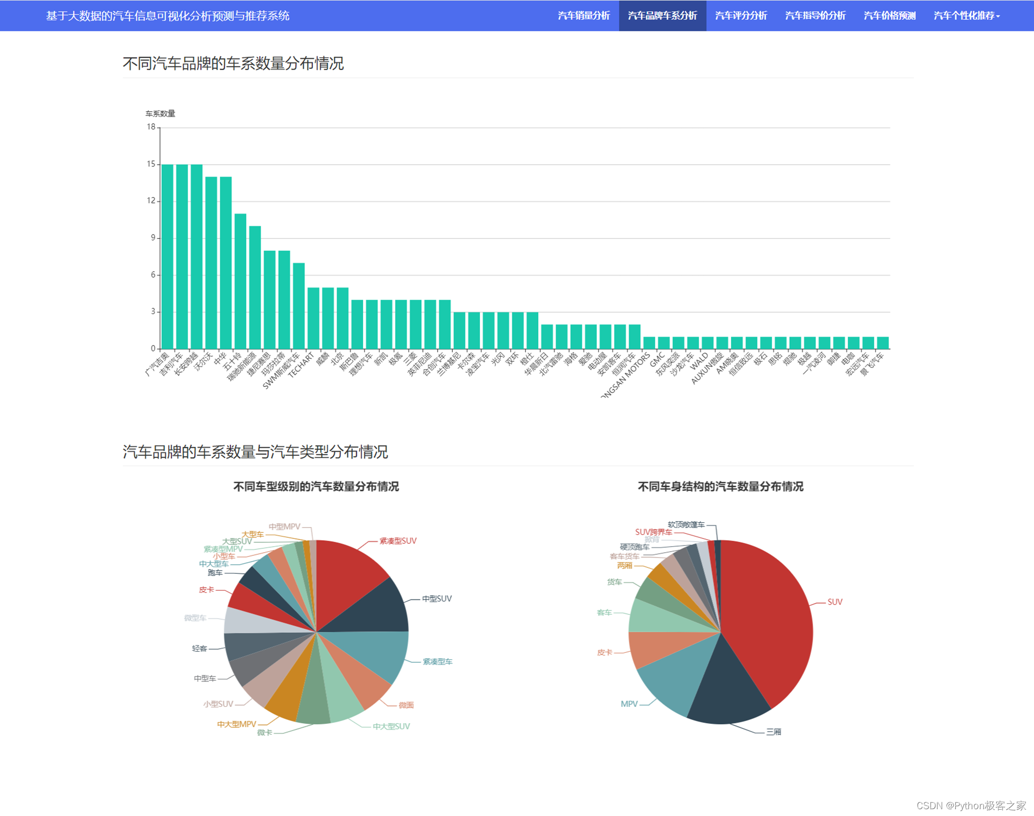Viewport: 1034px width, 816px height.
Task: Click the 客车 label in right pie
Action: tap(604, 613)
